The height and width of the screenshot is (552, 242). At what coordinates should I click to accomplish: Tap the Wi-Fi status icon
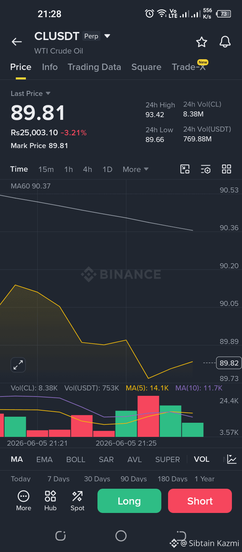(162, 13)
